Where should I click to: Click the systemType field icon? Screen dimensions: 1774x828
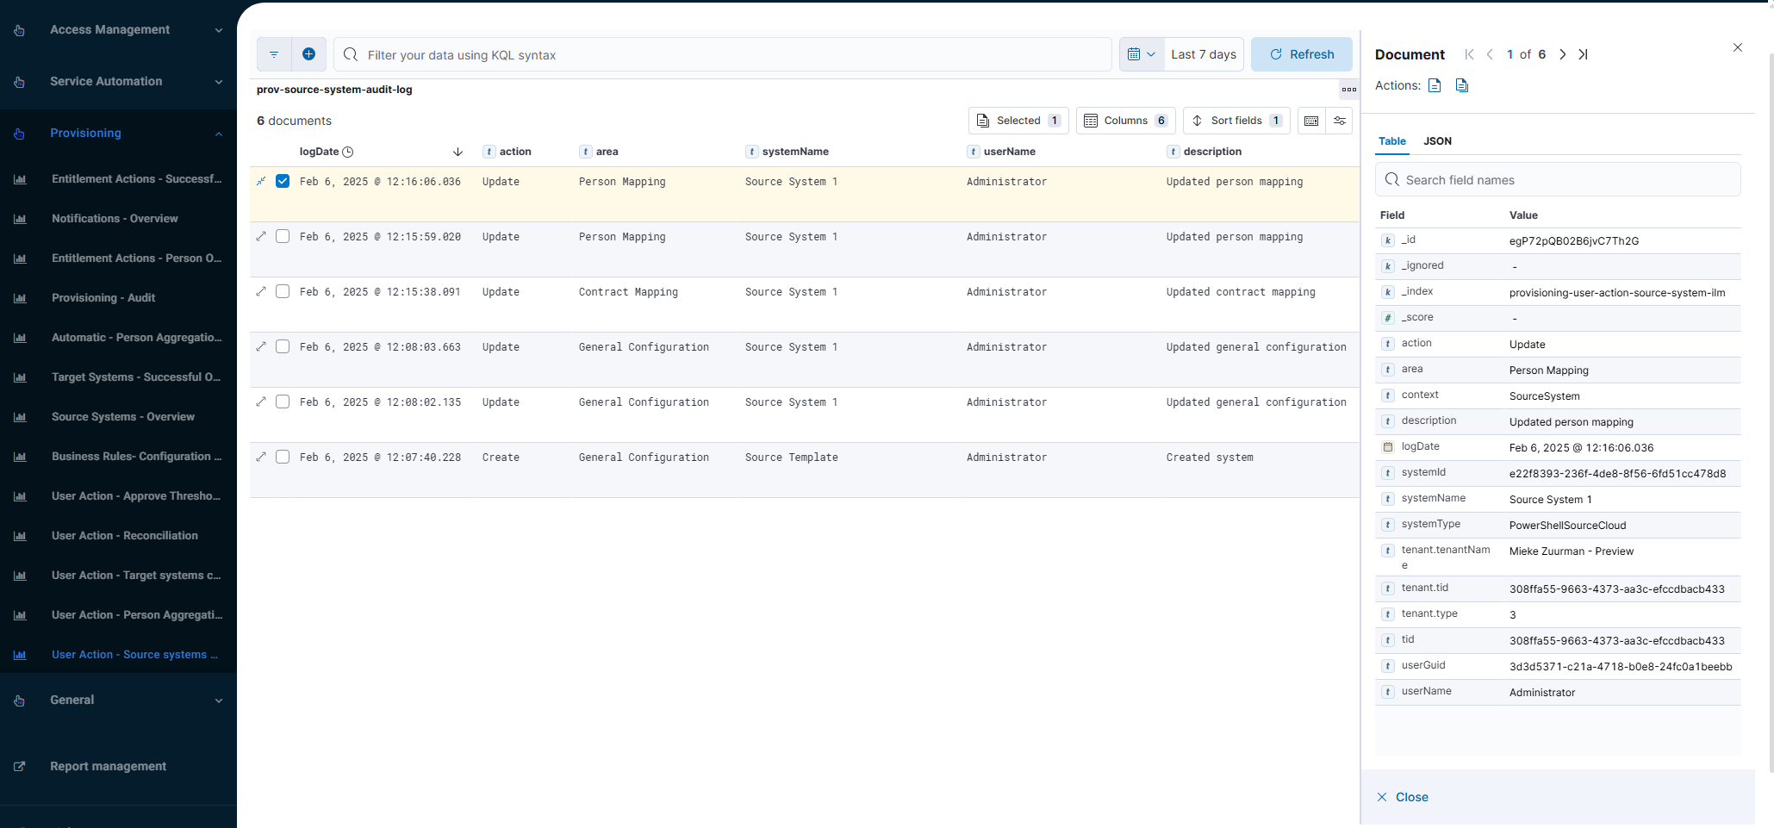point(1388,525)
